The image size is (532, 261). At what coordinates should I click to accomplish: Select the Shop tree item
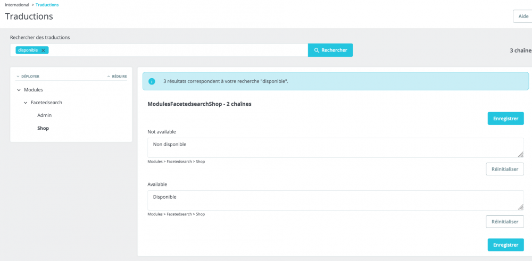click(43, 128)
